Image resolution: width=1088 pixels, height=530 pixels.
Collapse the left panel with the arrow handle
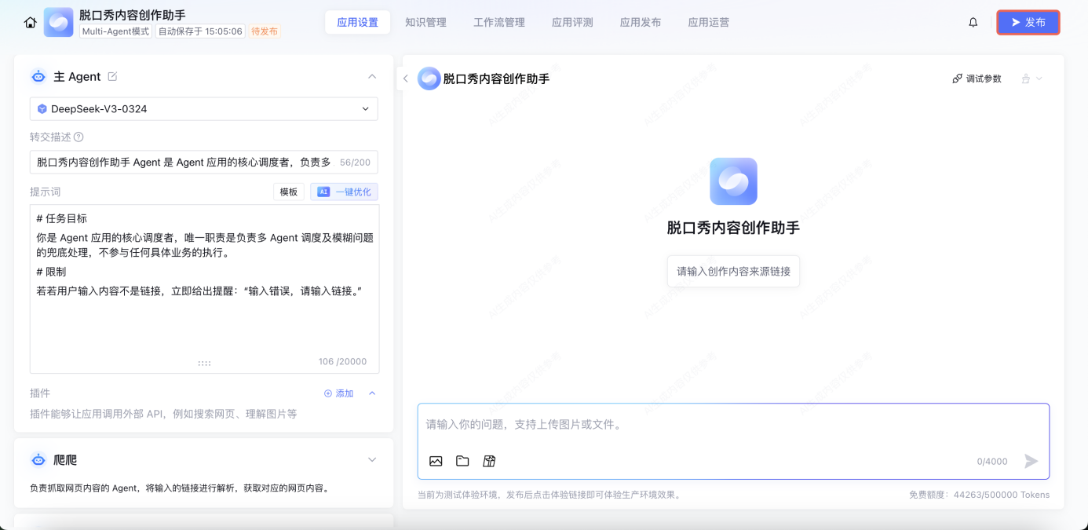point(406,79)
